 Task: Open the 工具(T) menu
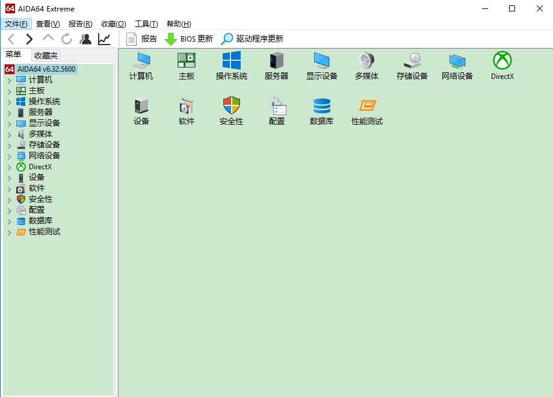tap(146, 24)
